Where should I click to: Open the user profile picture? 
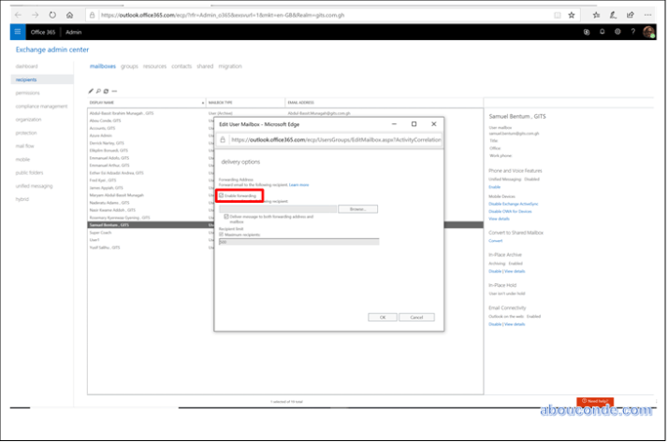tap(649, 32)
